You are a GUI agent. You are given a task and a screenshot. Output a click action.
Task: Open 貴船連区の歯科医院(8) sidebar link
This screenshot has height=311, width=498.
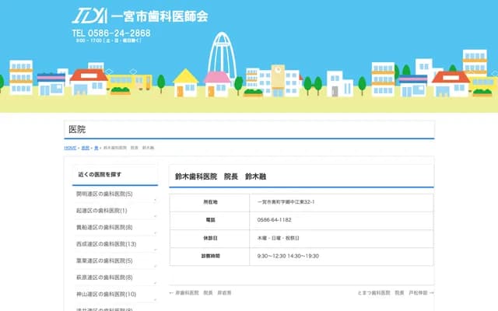(104, 227)
